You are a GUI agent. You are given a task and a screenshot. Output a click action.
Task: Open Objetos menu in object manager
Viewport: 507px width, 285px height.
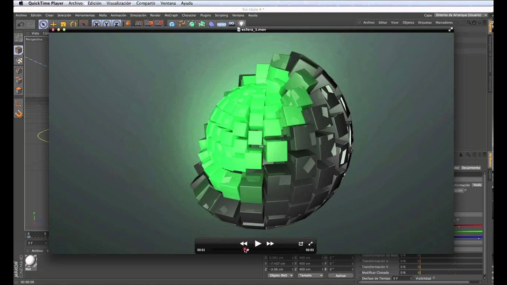(x=408, y=23)
